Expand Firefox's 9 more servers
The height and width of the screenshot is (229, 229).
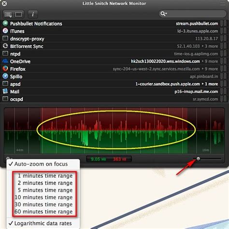point(210,69)
